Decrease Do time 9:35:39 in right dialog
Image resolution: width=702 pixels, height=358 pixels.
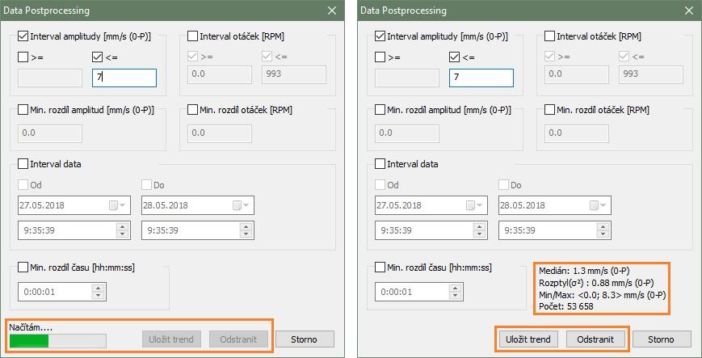point(603,234)
